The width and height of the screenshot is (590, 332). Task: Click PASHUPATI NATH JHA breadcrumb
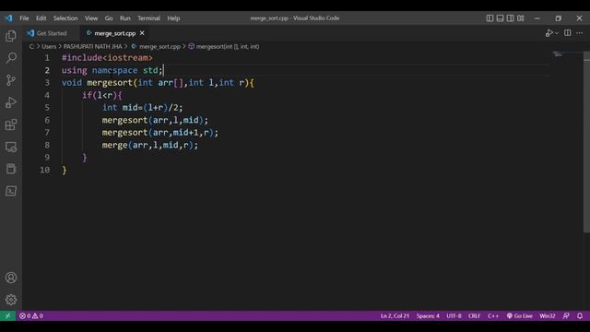coord(92,47)
